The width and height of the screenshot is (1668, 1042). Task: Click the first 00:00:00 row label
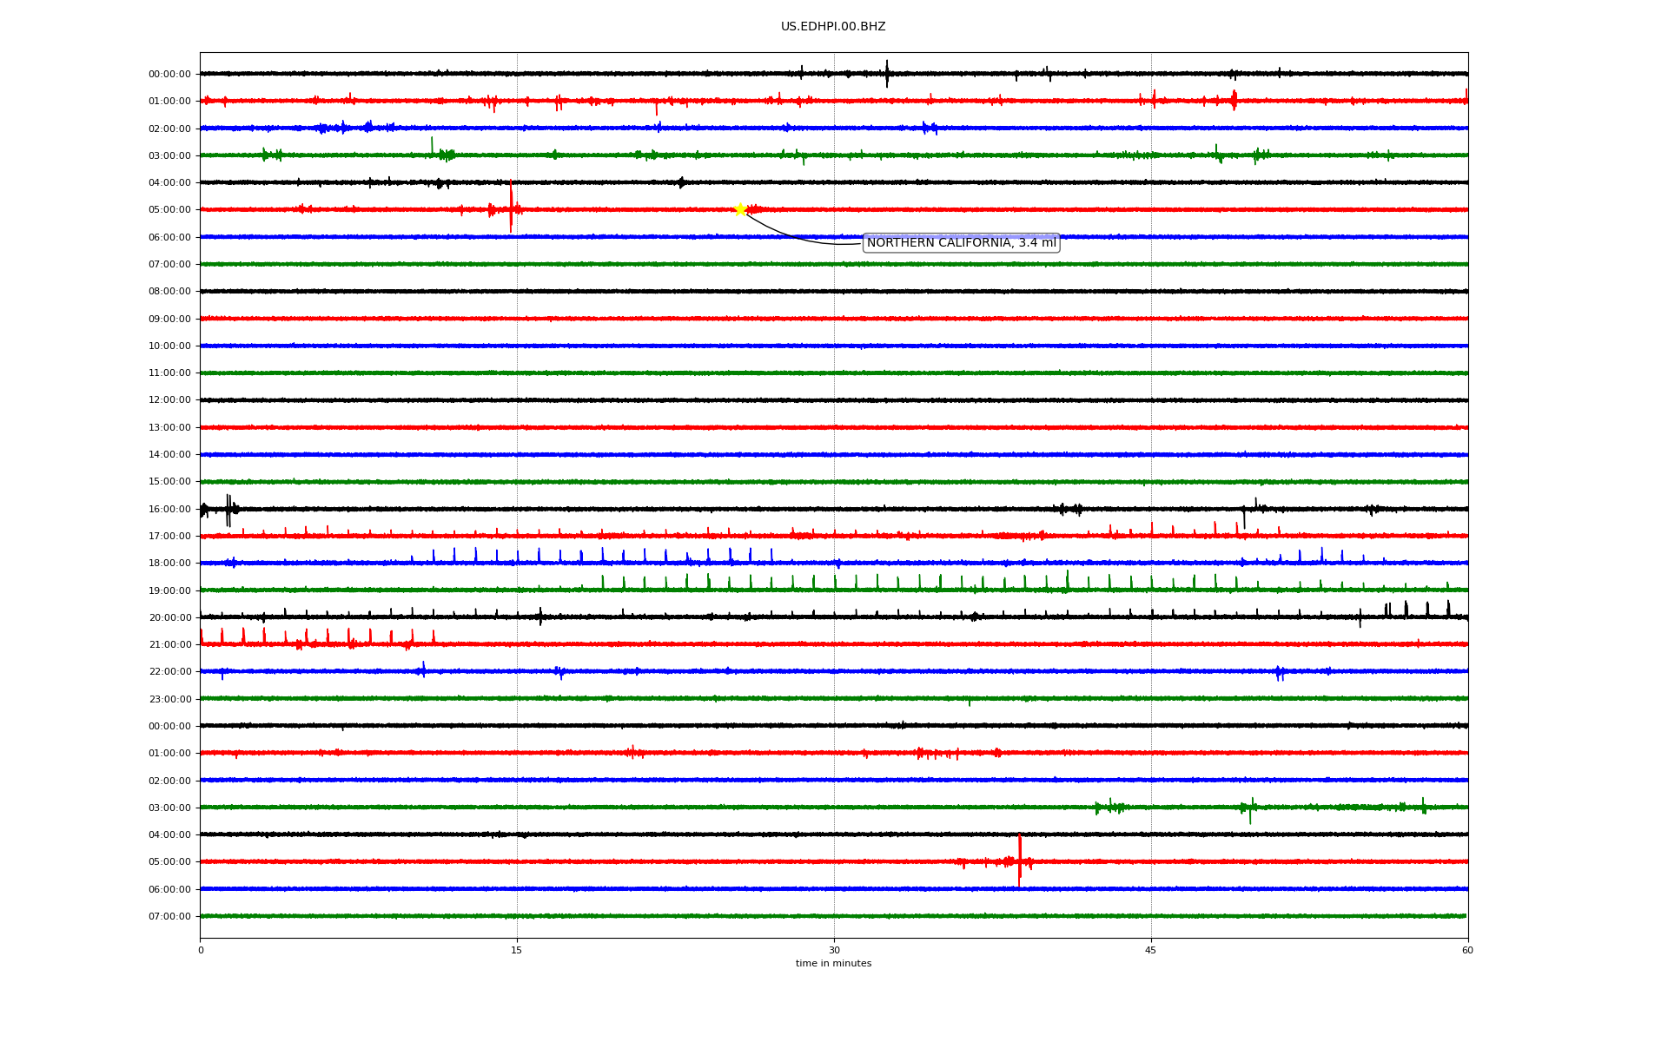pyautogui.click(x=169, y=74)
